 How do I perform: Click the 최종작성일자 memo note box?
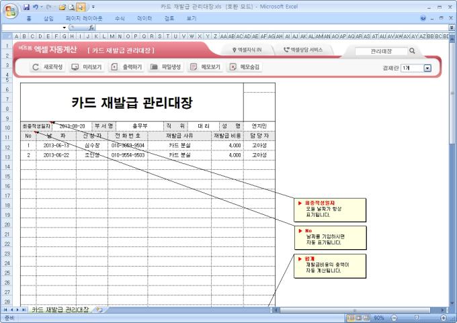tap(330, 210)
